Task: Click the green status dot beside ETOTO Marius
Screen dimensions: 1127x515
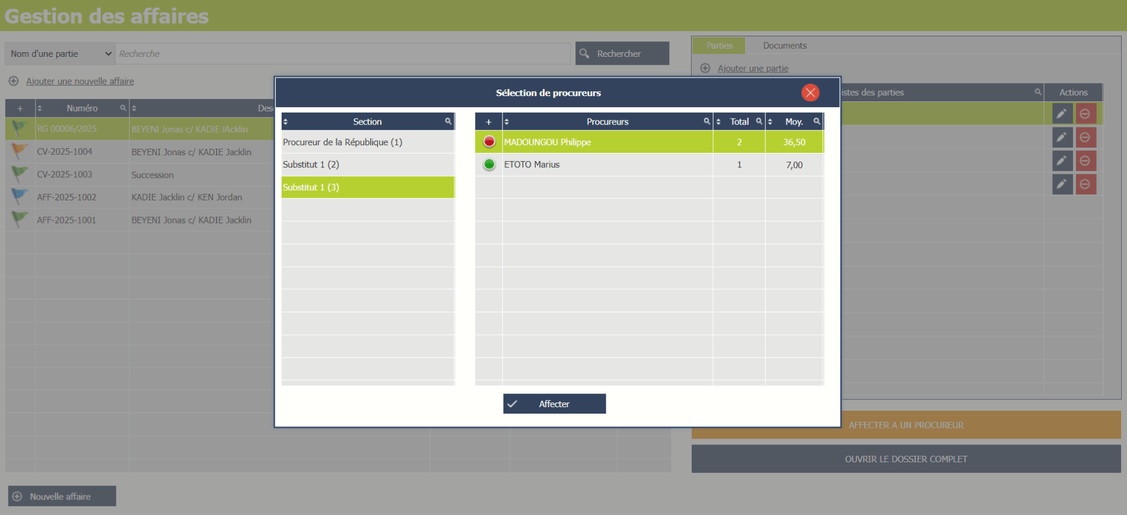Action: point(489,165)
